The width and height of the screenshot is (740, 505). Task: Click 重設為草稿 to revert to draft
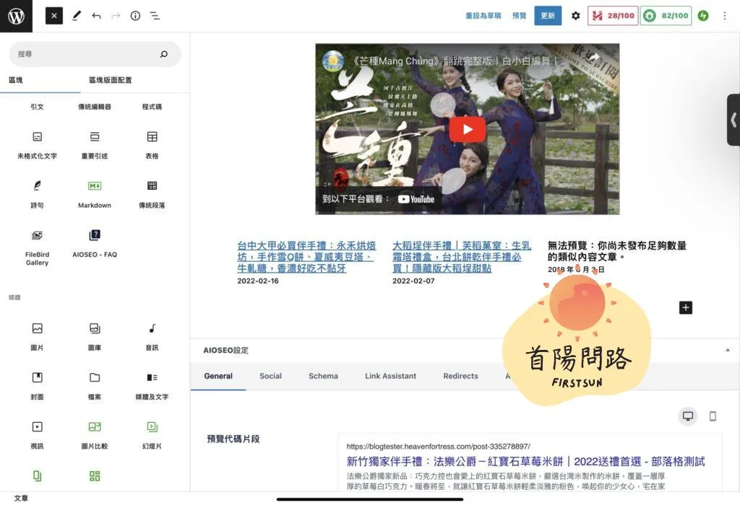coord(483,16)
